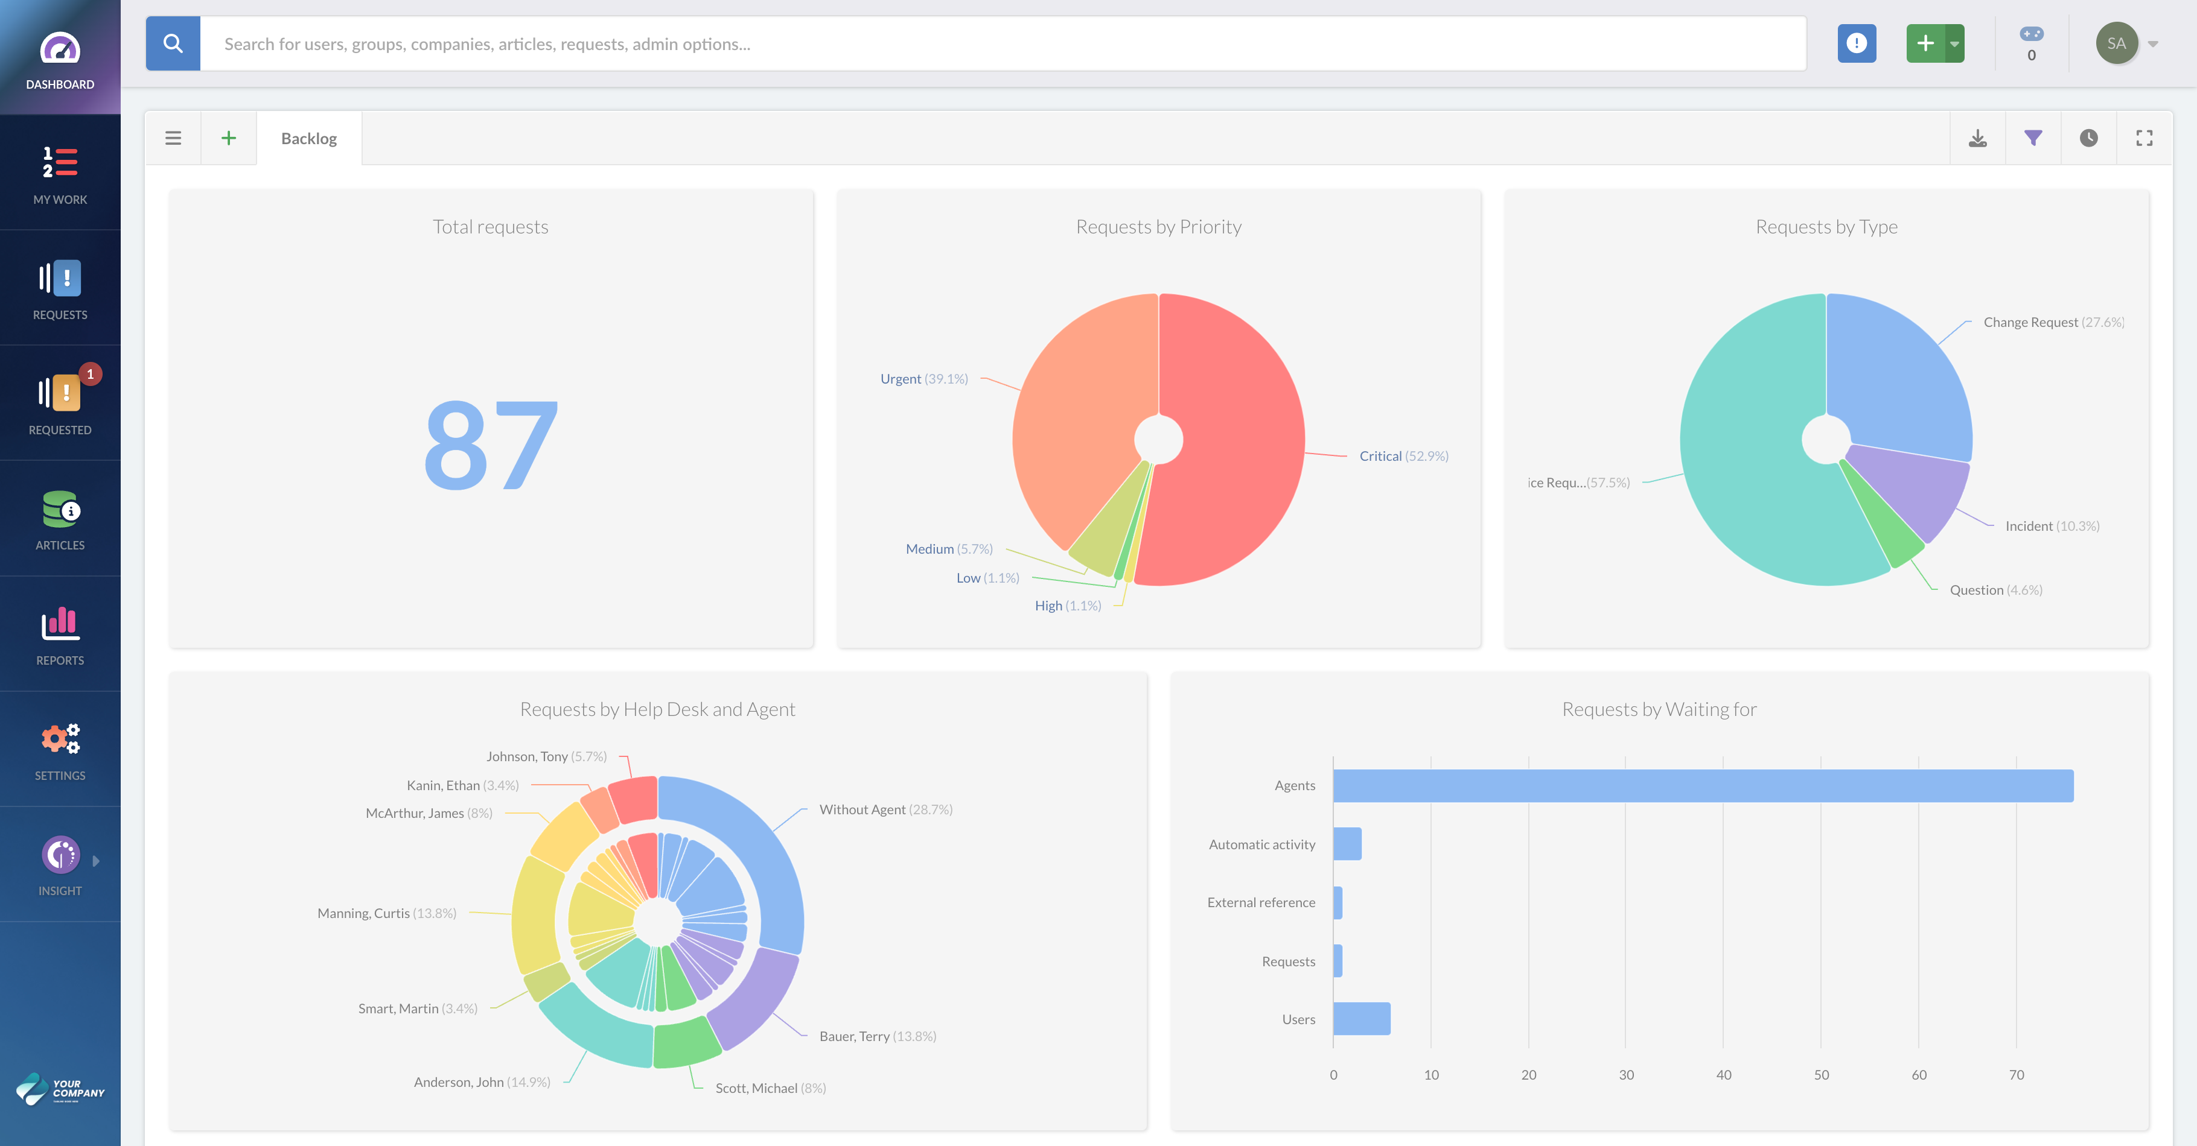Open the SA account profile dropdown

tap(2119, 43)
